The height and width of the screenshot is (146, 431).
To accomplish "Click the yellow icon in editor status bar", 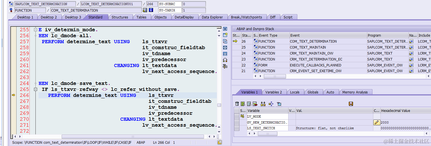I will (219, 142).
